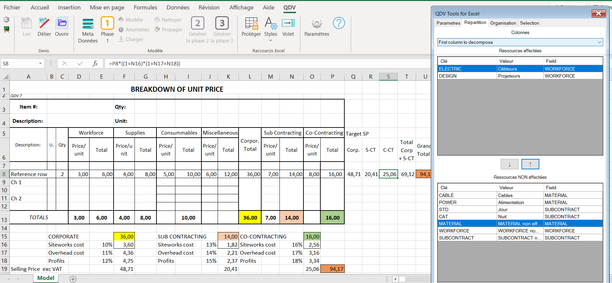Select the STD Jour row
Image resolution: width=612 pixels, height=283 pixels.
pyautogui.click(x=520, y=209)
